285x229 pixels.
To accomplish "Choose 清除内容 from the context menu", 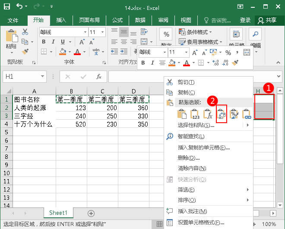I will pos(192,168).
